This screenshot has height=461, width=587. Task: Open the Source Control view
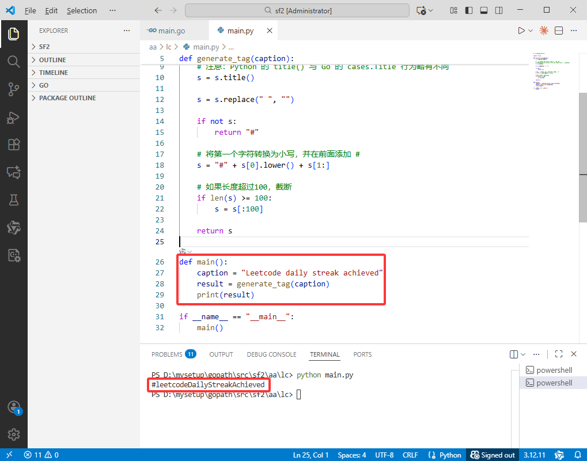click(13, 89)
